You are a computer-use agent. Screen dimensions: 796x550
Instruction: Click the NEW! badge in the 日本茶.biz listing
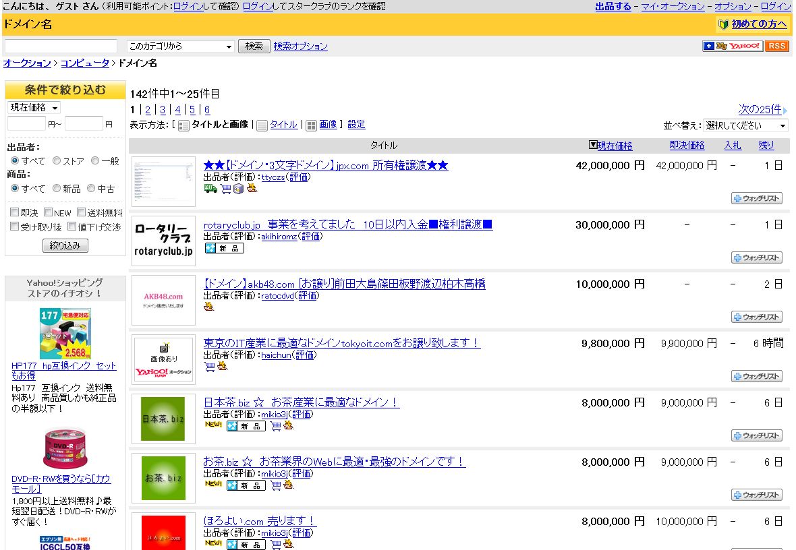213,425
